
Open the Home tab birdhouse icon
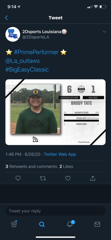click(14, 224)
